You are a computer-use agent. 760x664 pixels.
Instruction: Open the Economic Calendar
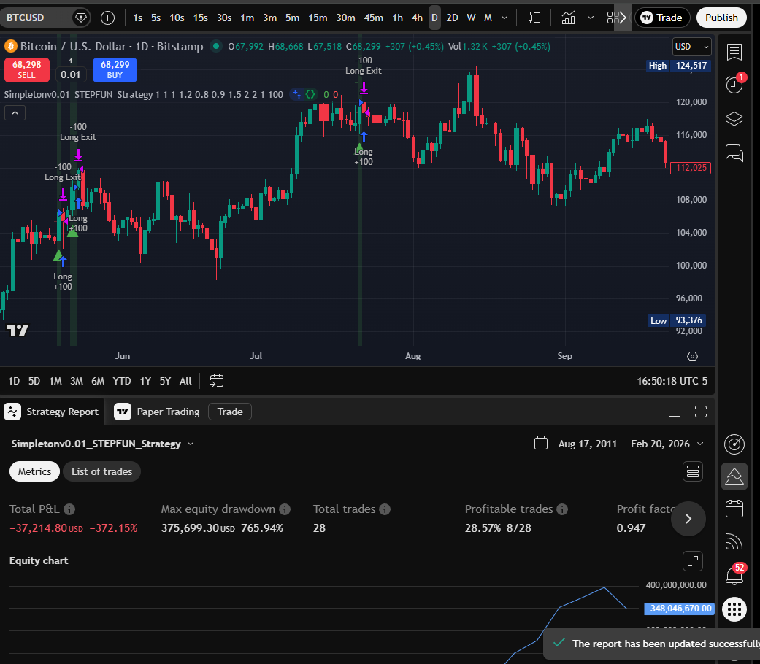[734, 509]
